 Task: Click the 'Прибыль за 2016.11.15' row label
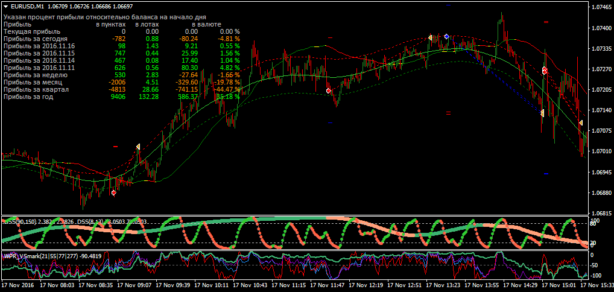click(39, 53)
